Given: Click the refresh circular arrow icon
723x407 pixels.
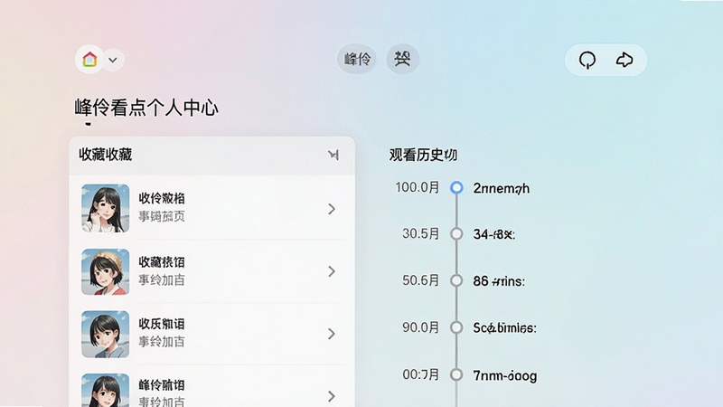Looking at the screenshot, I should [x=587, y=60].
